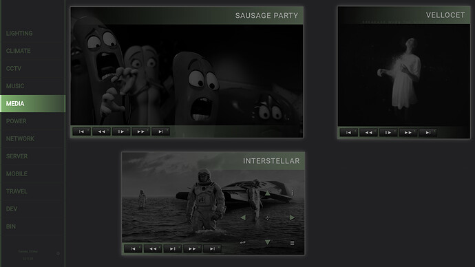Open the menu list icon on Interstellar
Image resolution: width=475 pixels, height=267 pixels.
pyautogui.click(x=292, y=243)
